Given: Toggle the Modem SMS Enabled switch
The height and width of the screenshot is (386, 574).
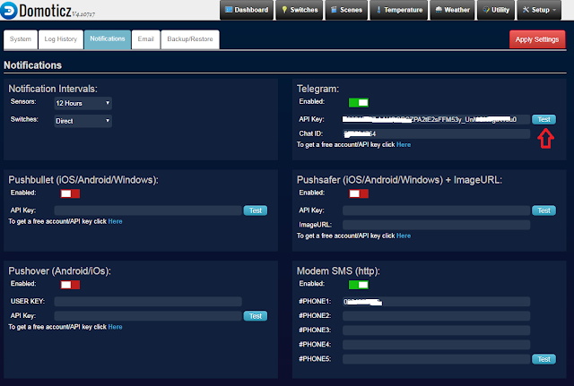Looking at the screenshot, I should (x=359, y=285).
